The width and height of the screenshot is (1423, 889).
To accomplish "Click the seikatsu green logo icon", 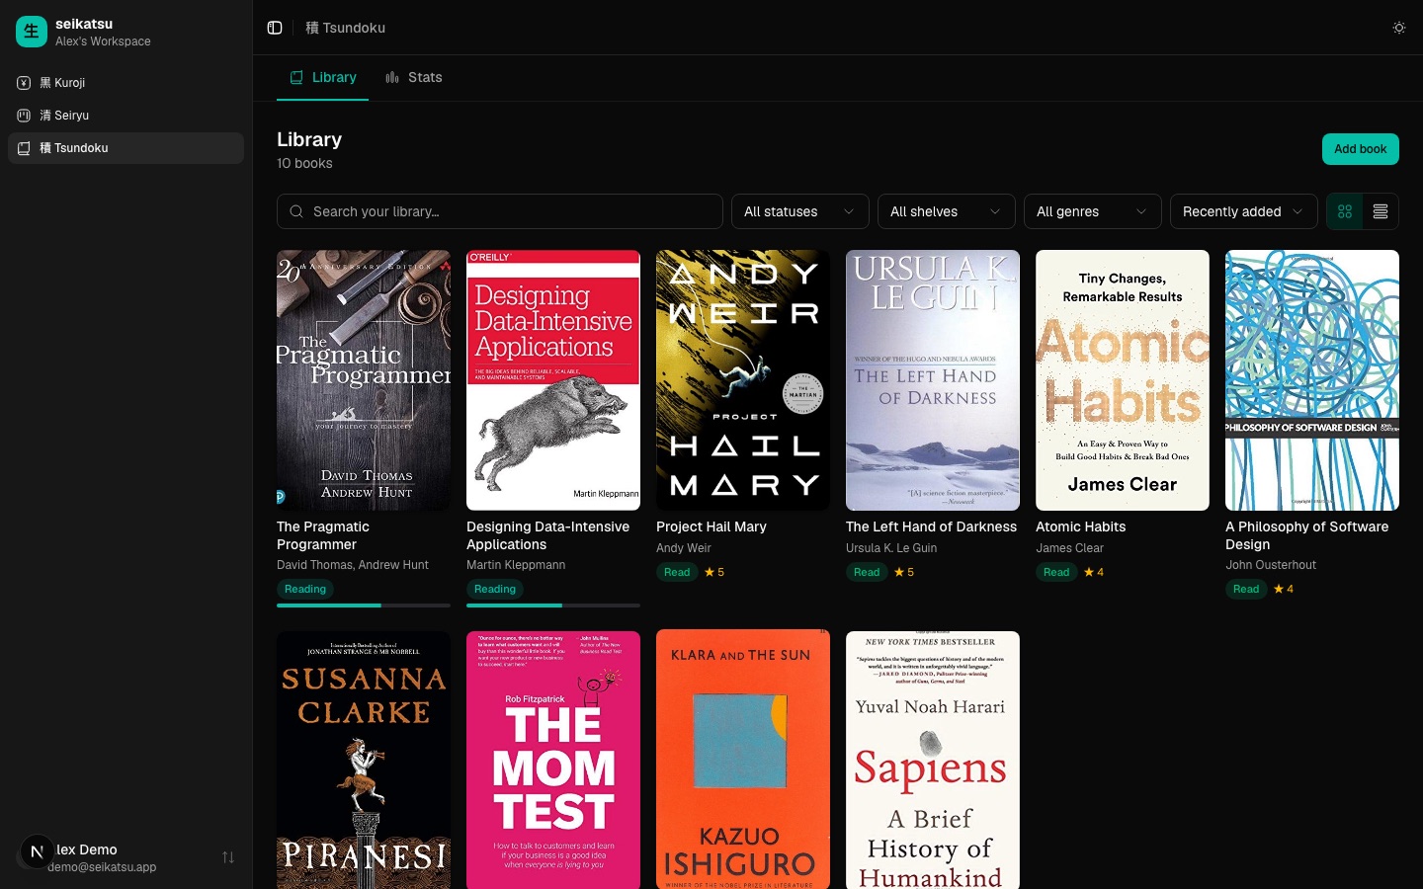I will point(32,32).
